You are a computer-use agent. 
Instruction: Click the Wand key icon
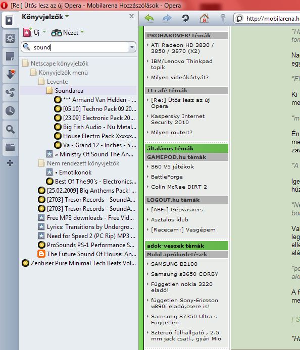click(223, 18)
